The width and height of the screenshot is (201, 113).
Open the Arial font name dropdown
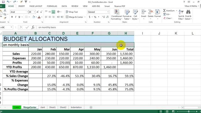[x=27, y=12]
